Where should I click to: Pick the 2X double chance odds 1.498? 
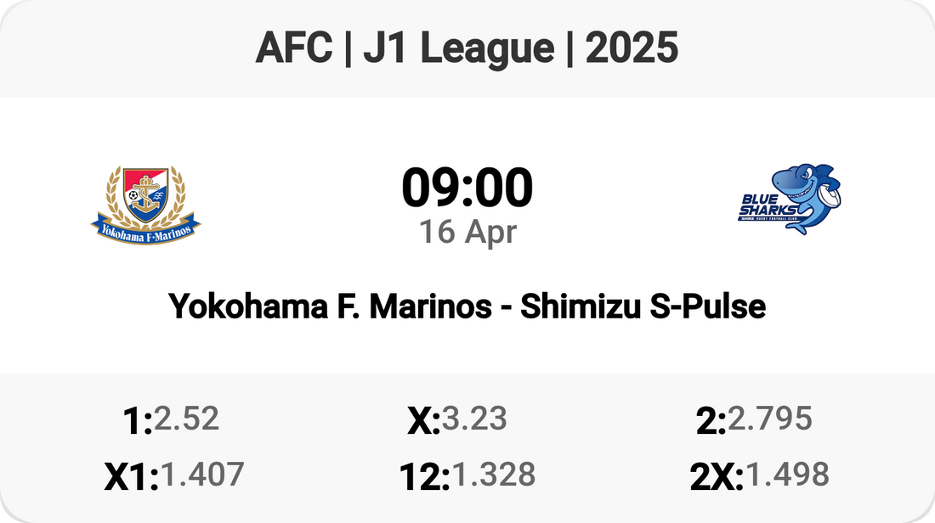point(787,475)
